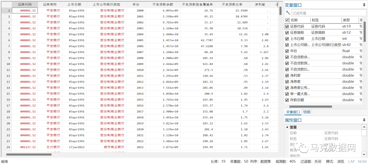The width and height of the screenshot is (368, 164).
Task: Open the wrench filter options icon
Action: (288, 13)
